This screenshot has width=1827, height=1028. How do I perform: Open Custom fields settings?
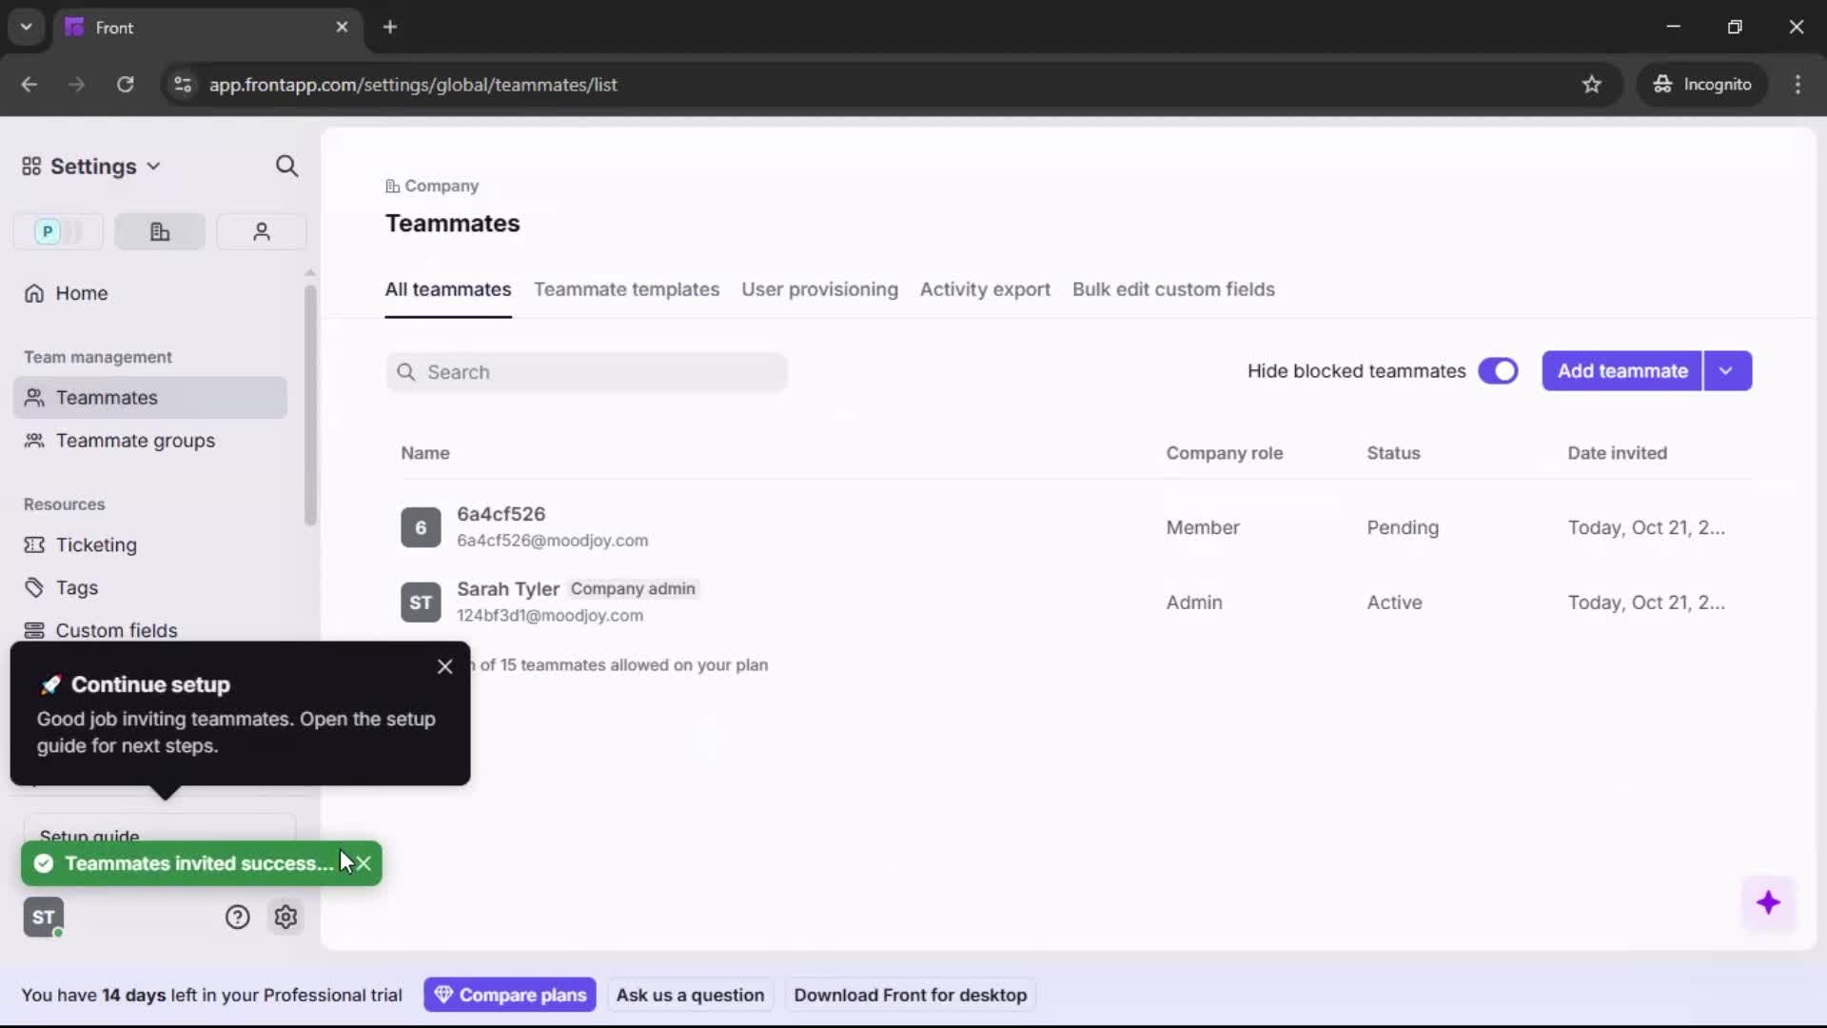114,630
